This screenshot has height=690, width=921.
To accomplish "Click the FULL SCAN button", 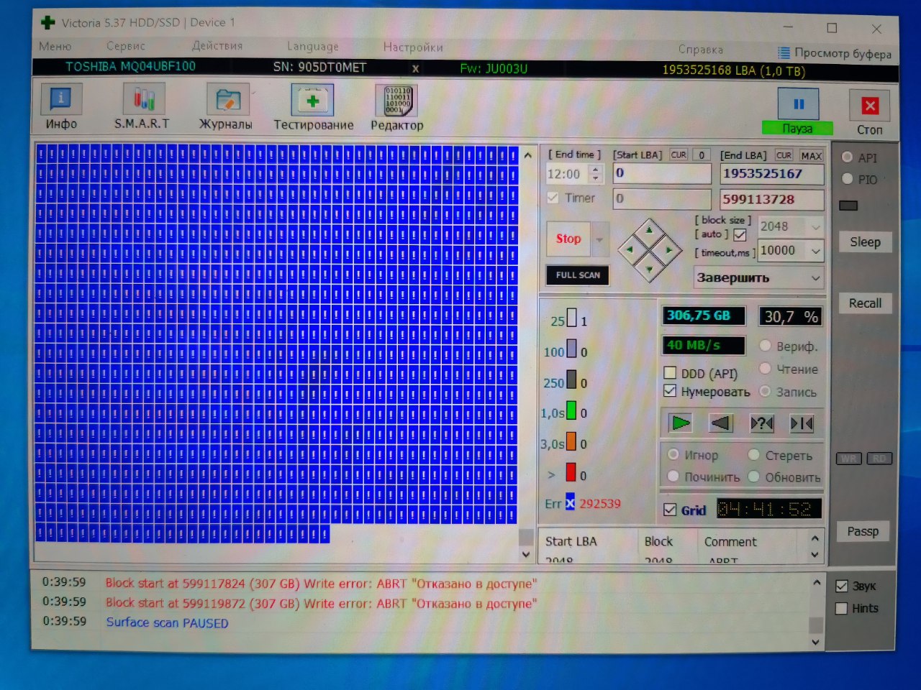I will point(578,275).
